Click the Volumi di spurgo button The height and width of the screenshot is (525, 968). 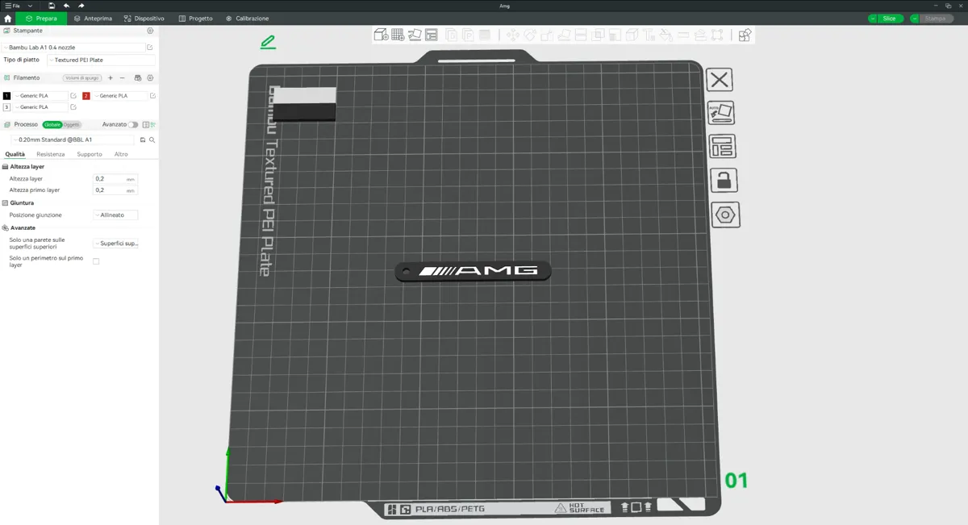[82, 78]
